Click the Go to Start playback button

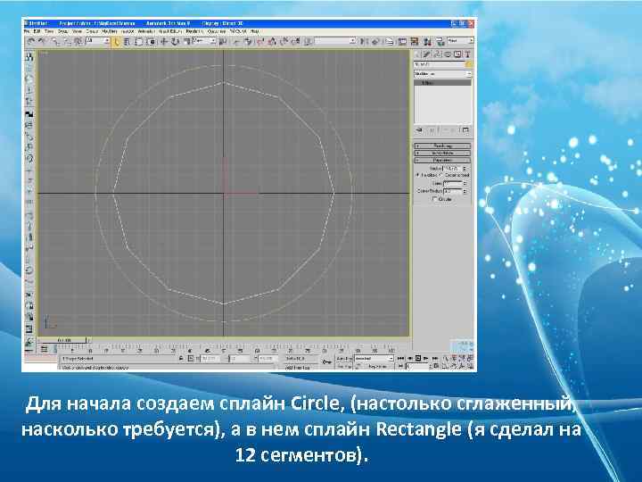[x=401, y=358]
